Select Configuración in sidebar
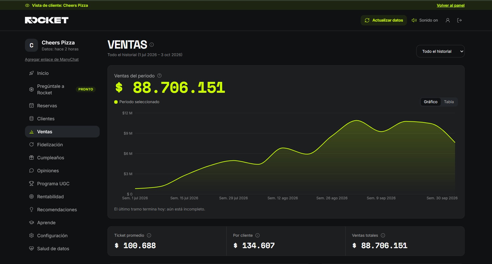Screen dimensions: 492x264 (62, 236)
